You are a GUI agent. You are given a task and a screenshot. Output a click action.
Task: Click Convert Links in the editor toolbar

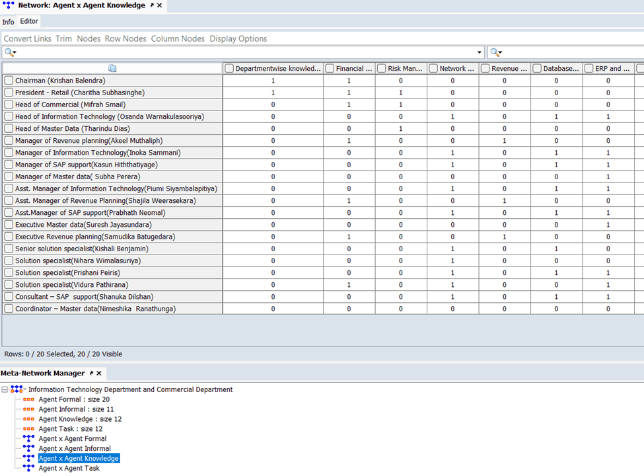coord(27,39)
